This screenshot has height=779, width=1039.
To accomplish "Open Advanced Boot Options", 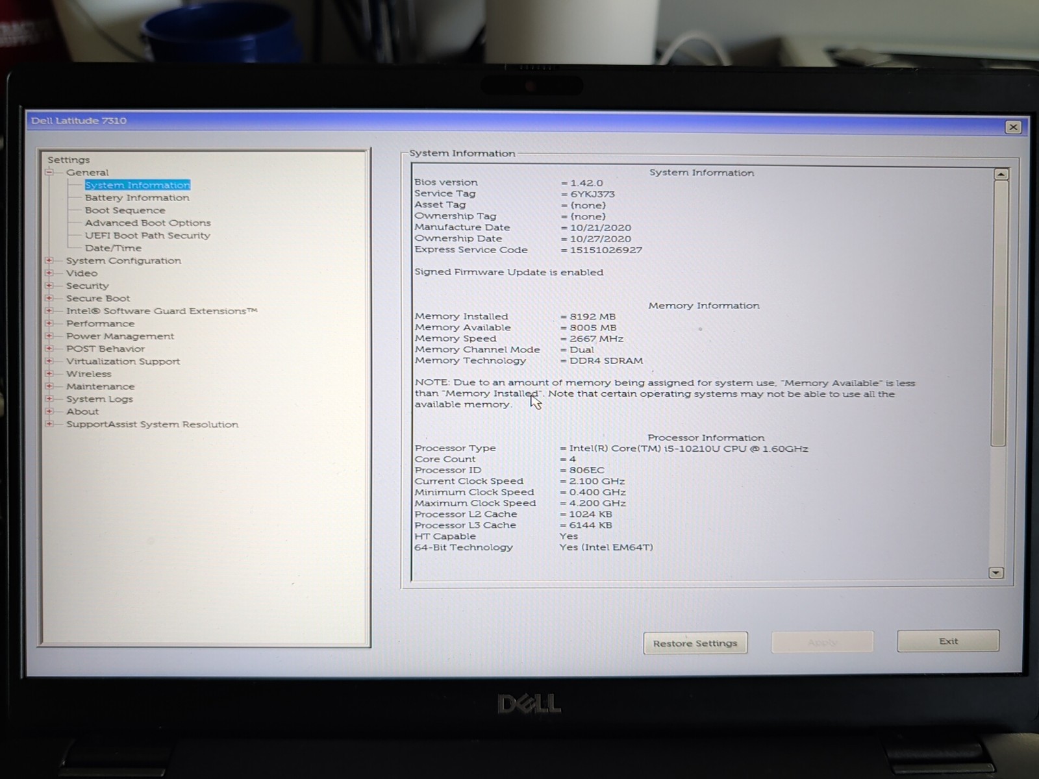I will coord(147,223).
